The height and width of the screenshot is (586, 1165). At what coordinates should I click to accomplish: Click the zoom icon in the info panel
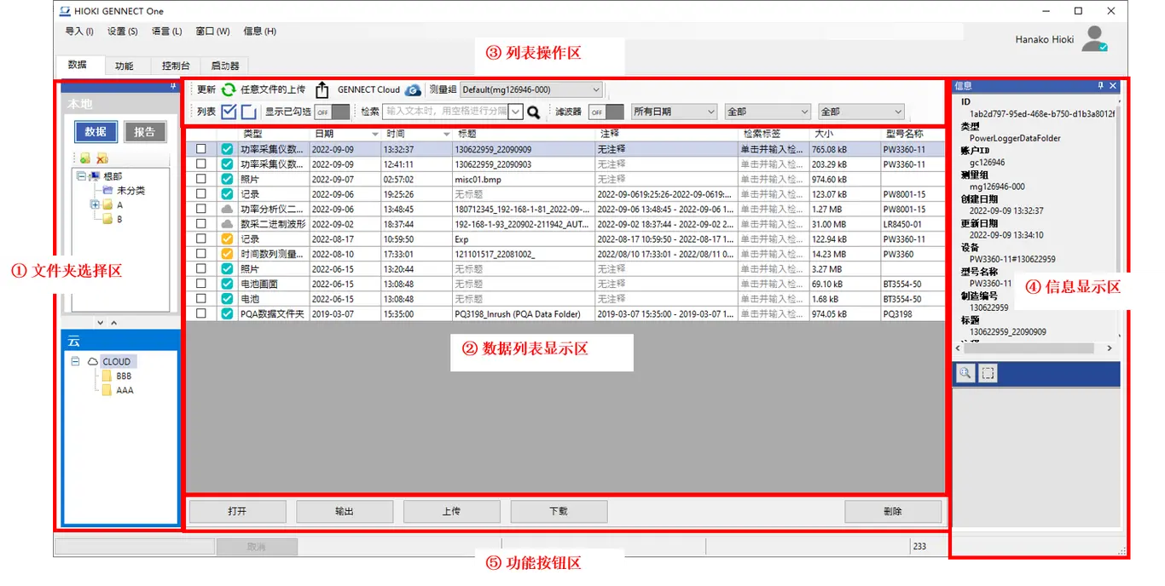[x=965, y=373]
